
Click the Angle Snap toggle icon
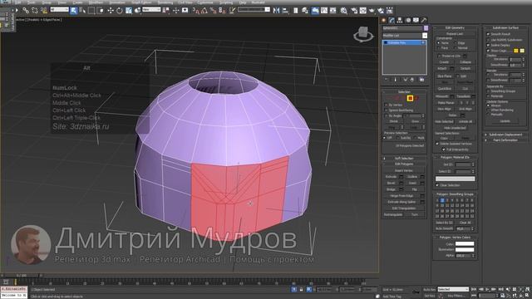click(204, 11)
